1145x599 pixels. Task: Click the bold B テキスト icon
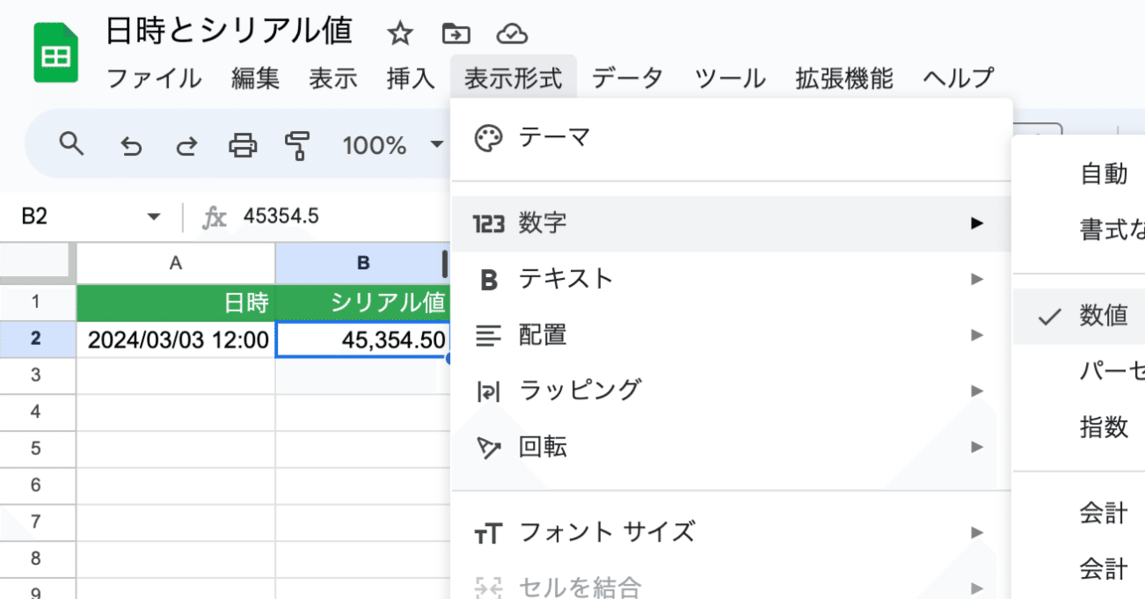[x=487, y=279]
